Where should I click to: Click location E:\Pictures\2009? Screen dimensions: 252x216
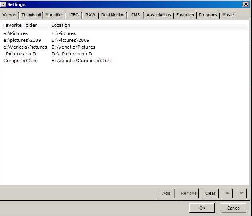click(x=71, y=40)
